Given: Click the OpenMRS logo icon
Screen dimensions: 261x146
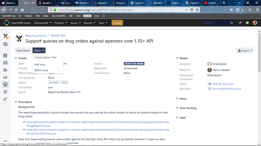Looking at the screenshot, I should [x=6, y=23].
